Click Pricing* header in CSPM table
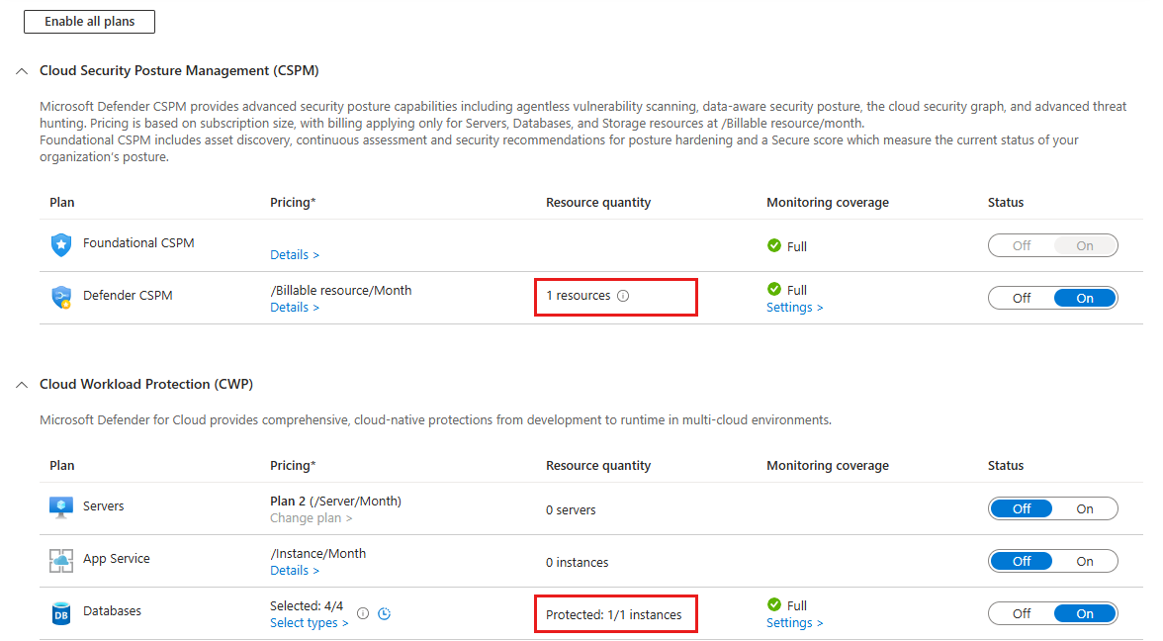Image resolution: width=1163 pixels, height=641 pixels. click(293, 203)
